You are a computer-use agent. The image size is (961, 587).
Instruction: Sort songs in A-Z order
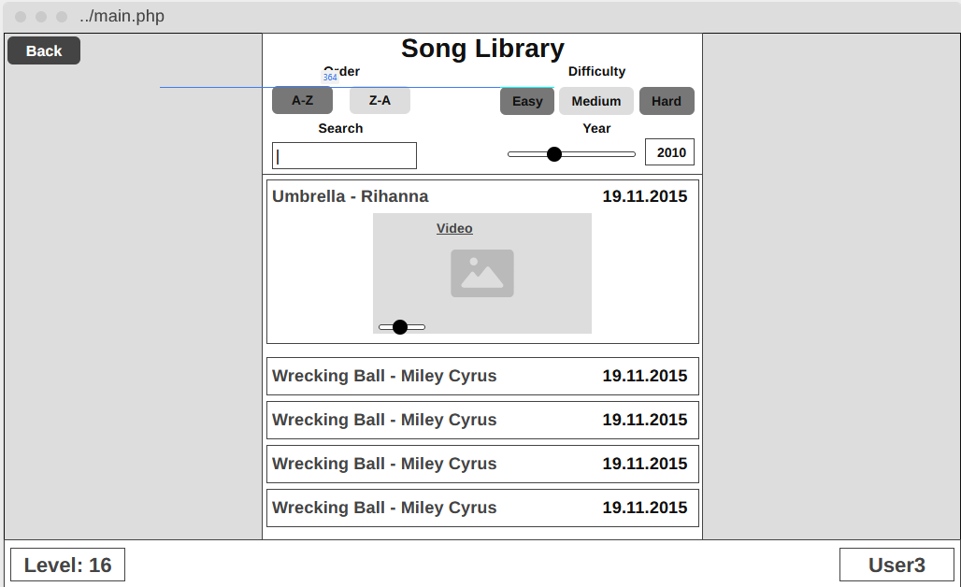pos(302,101)
